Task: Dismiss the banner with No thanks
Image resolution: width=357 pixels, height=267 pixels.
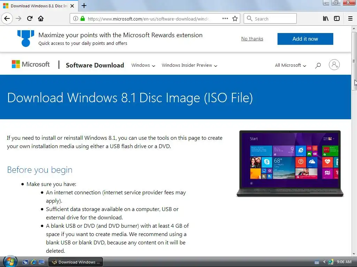Action: click(252, 39)
